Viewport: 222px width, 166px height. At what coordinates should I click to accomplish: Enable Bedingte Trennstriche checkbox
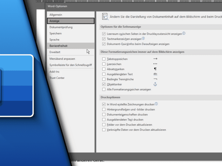[x=104, y=79]
